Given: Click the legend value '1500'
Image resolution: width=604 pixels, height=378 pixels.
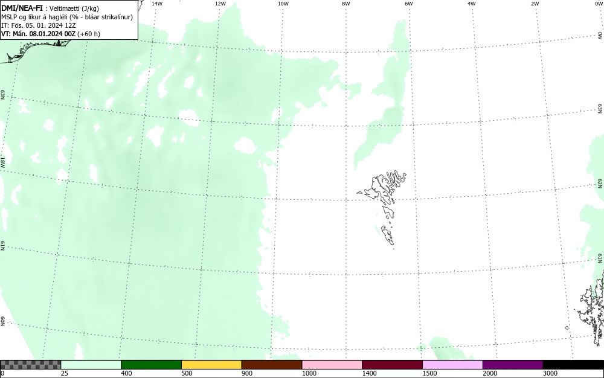Looking at the screenshot, I should [x=429, y=373].
